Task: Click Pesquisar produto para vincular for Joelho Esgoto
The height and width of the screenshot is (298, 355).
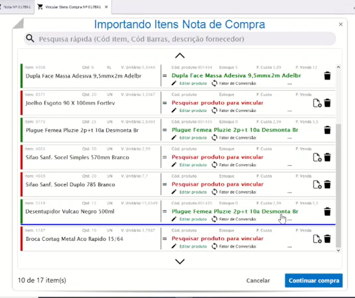Action: pos(217,103)
